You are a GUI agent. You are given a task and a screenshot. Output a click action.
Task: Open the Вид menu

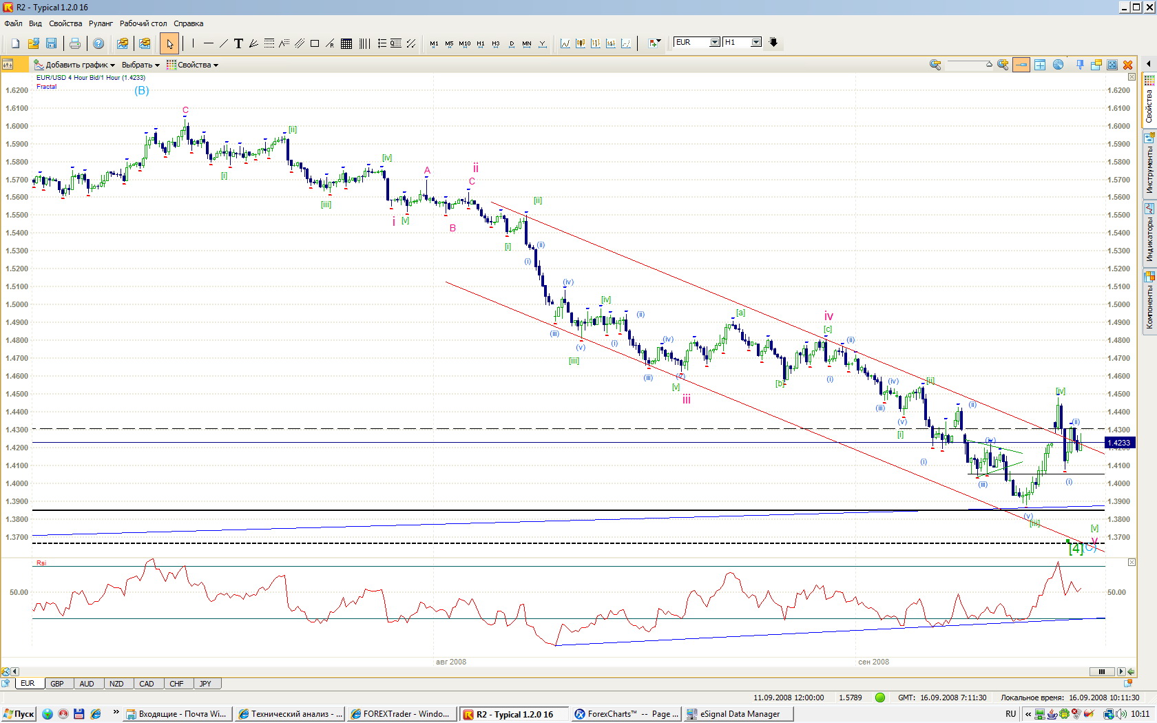coord(35,23)
